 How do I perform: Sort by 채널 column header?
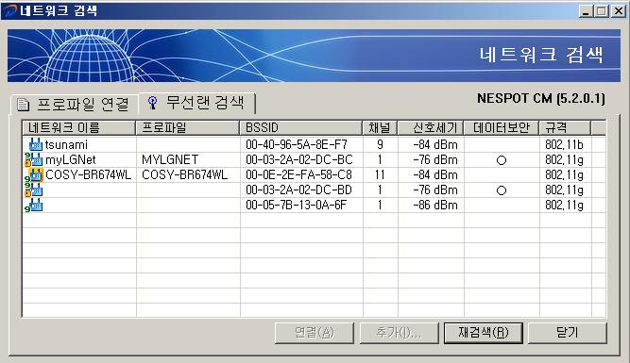(x=380, y=127)
